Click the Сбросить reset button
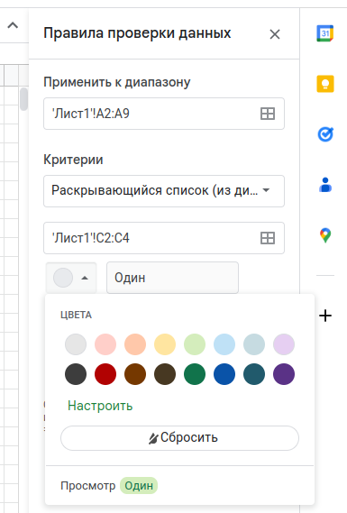Image resolution: width=347 pixels, height=513 pixels. (179, 438)
